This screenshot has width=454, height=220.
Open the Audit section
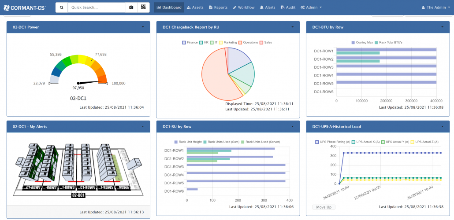pyautogui.click(x=288, y=7)
